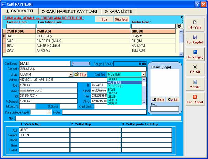Viewport: 208px width, 159px height.
Task: Toggle the Cari Tipi dropdown arrow
Action: 144,75
